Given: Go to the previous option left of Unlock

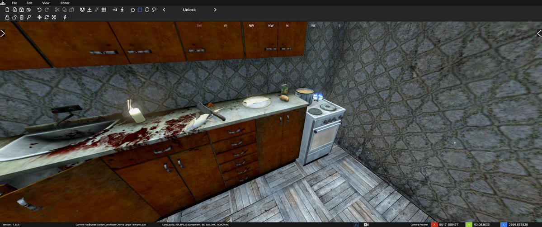Looking at the screenshot, I should point(164,9).
